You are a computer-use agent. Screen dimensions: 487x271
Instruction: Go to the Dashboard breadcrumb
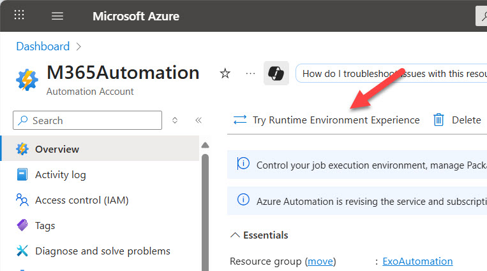pyautogui.click(x=43, y=46)
